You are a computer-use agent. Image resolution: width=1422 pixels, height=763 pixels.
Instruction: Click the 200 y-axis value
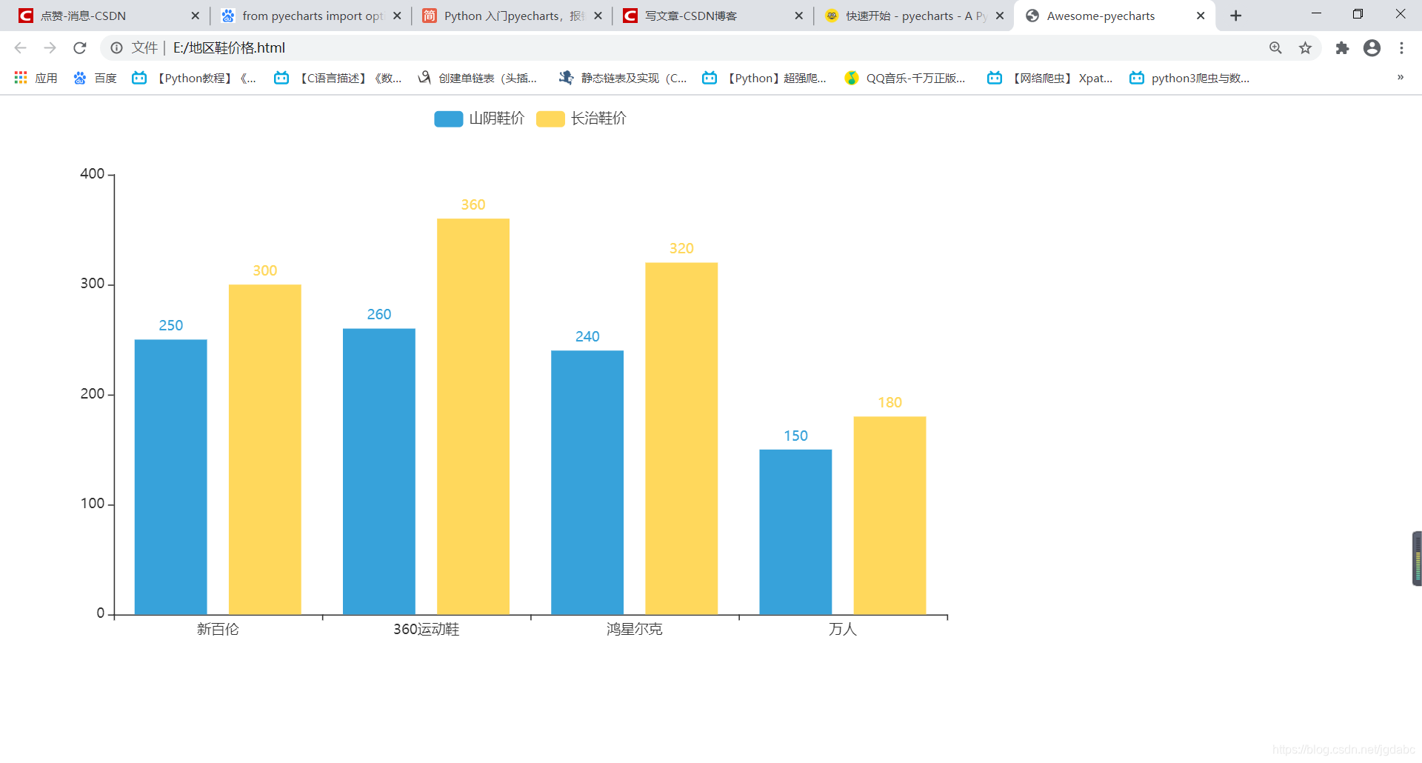pyautogui.click(x=93, y=394)
